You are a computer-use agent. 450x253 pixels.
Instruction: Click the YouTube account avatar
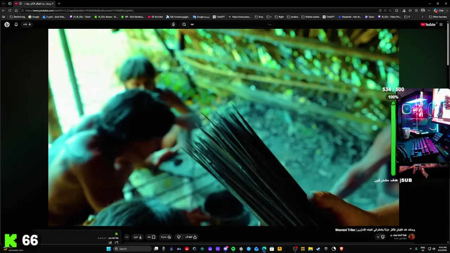7,24
